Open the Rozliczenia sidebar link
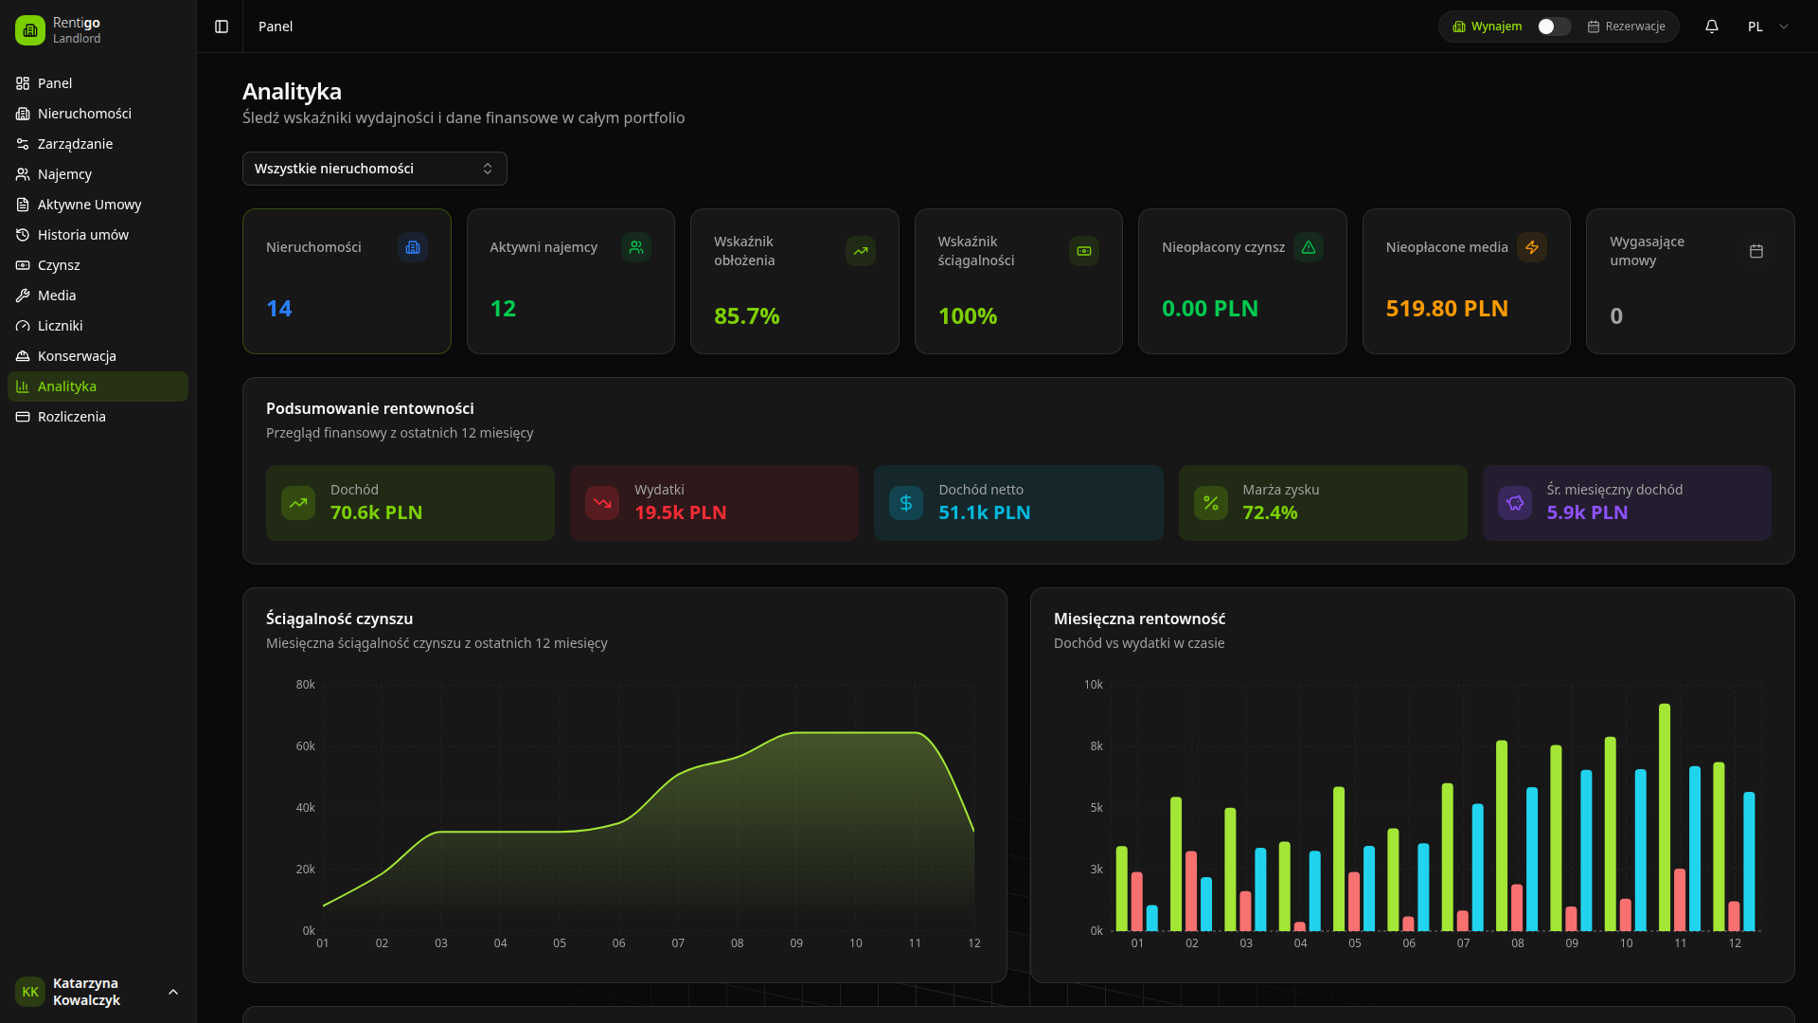1818x1023 pixels. pos(72,417)
